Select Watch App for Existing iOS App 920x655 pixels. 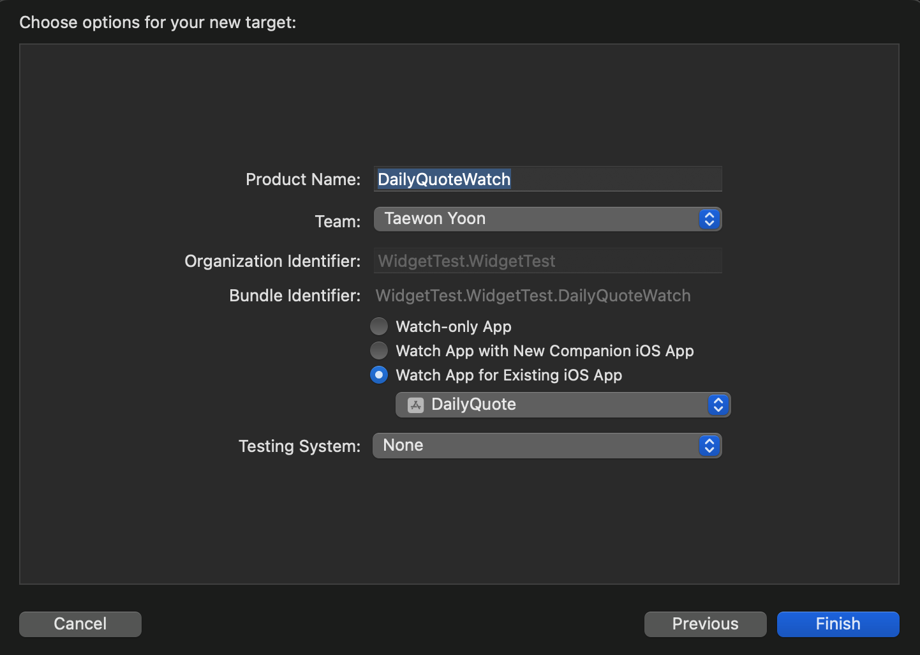(x=379, y=375)
